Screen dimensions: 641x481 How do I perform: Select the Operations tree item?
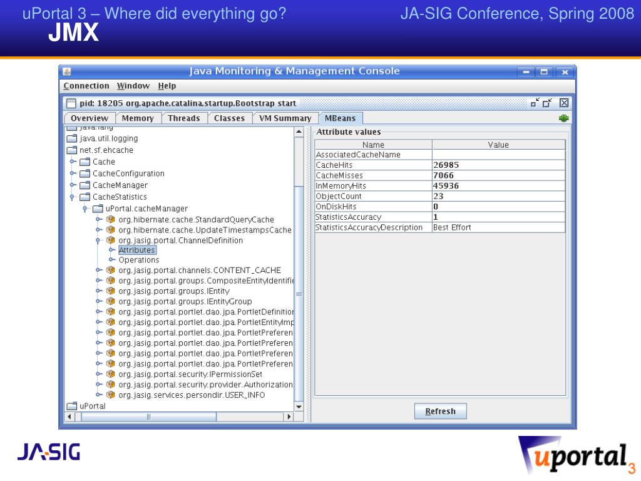tap(138, 260)
